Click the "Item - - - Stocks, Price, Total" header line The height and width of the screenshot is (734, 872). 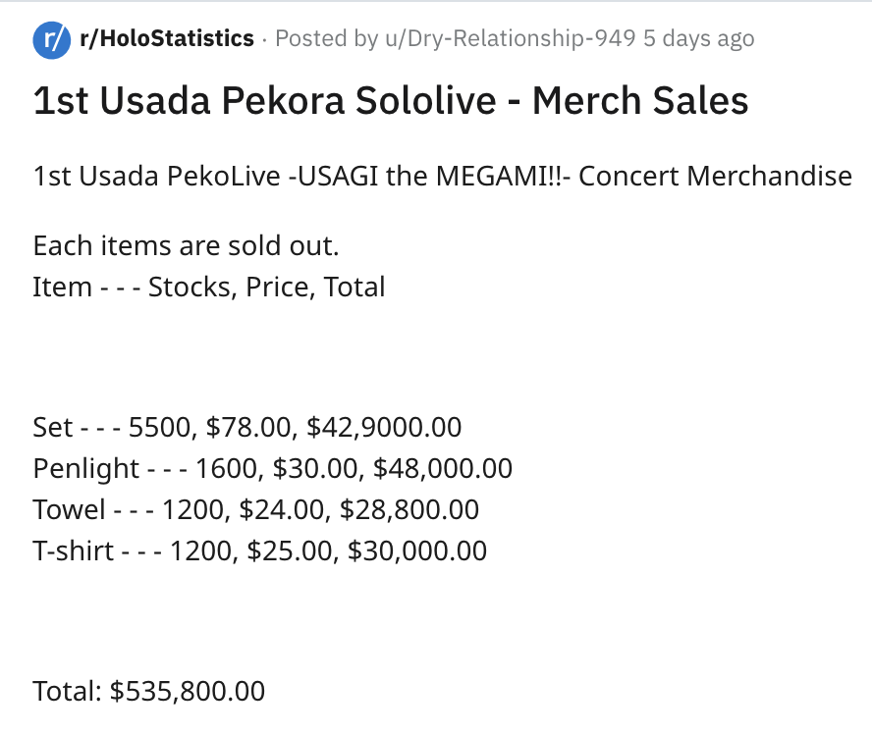coord(209,287)
